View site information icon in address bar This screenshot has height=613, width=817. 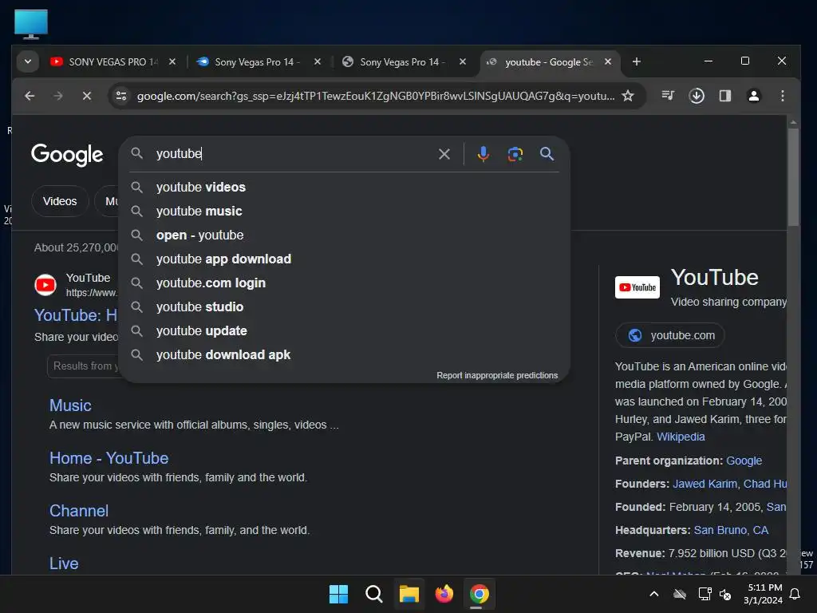pos(121,96)
